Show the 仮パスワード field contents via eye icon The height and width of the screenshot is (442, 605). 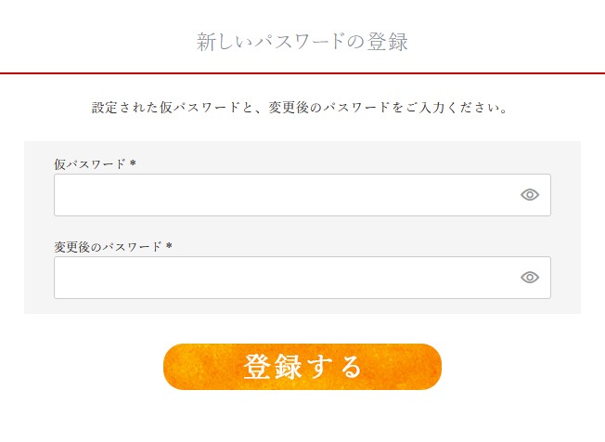click(x=530, y=195)
